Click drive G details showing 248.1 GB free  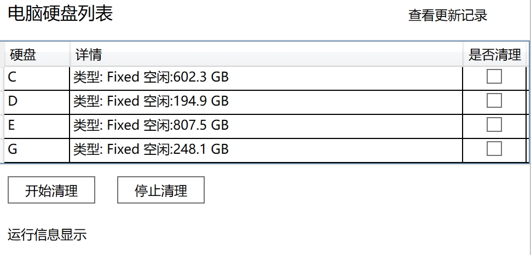click(151, 149)
